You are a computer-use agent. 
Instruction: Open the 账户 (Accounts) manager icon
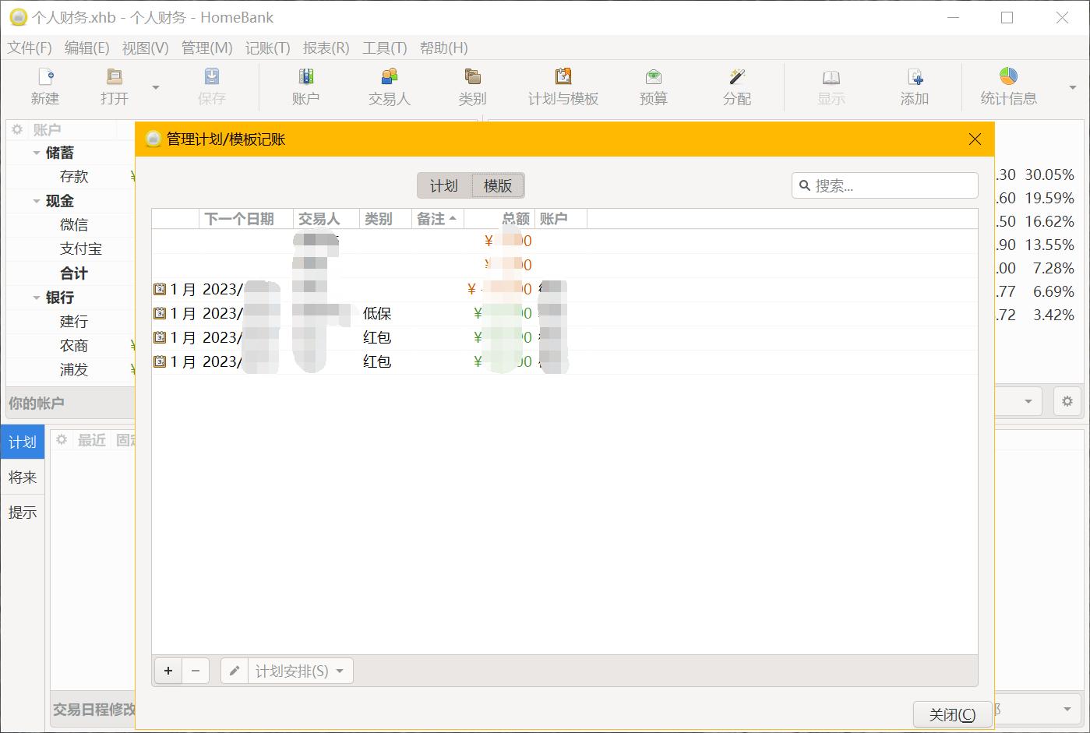tap(305, 77)
